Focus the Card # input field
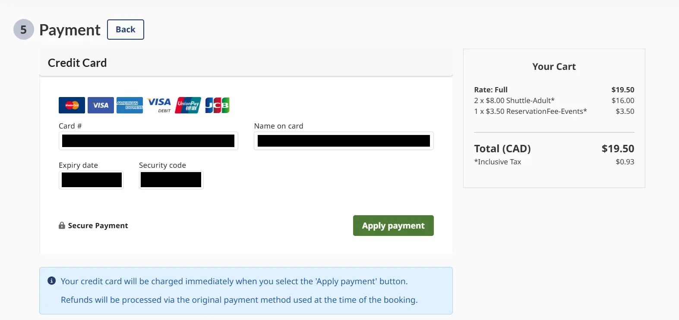Screen dimensions: 679x320 [148, 141]
